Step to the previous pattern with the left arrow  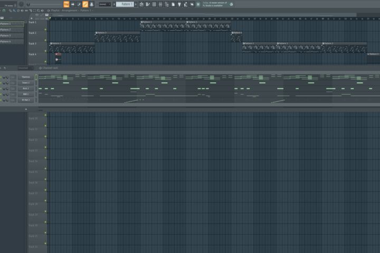pyautogui.click(x=114, y=4)
